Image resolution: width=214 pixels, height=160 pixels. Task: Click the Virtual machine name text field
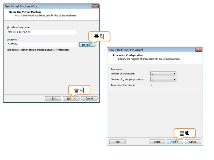(x=42, y=32)
